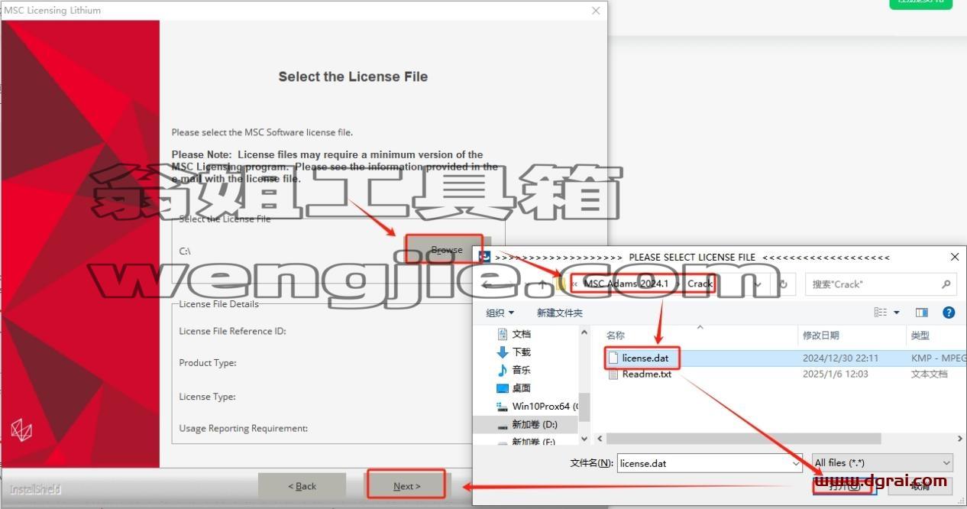Click navigation pane scroll down arrow

pos(584,439)
